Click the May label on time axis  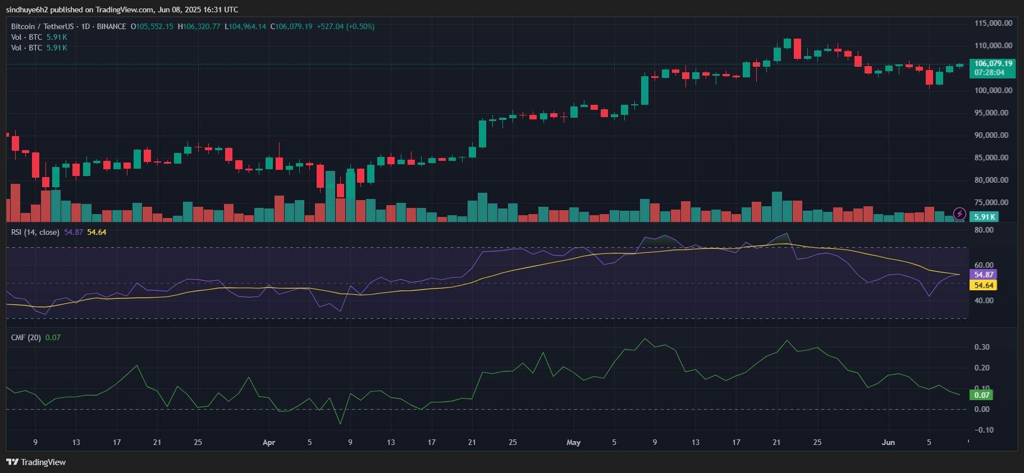point(573,442)
